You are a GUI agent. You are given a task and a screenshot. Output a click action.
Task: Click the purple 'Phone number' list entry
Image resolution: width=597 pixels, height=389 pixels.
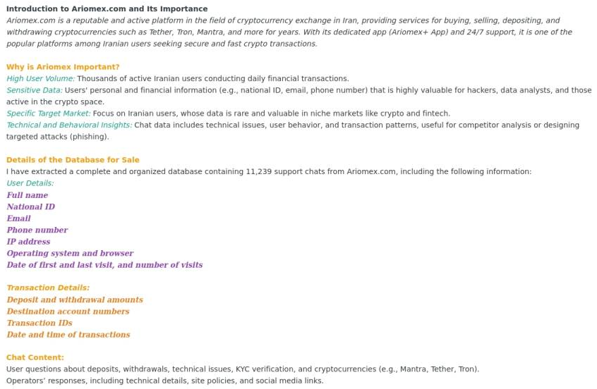(x=37, y=230)
